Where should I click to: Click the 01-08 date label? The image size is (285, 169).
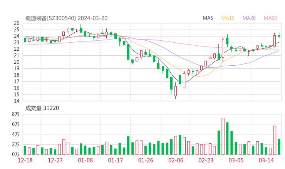point(85,160)
